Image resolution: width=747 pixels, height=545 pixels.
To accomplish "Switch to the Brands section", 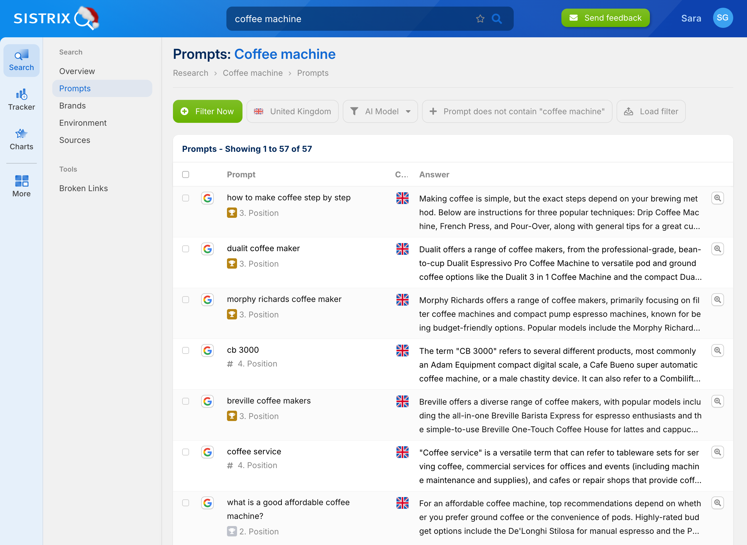I will pyautogui.click(x=72, y=106).
